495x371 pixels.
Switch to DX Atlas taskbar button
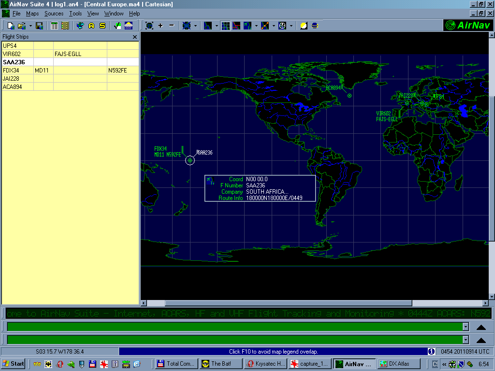click(399, 364)
